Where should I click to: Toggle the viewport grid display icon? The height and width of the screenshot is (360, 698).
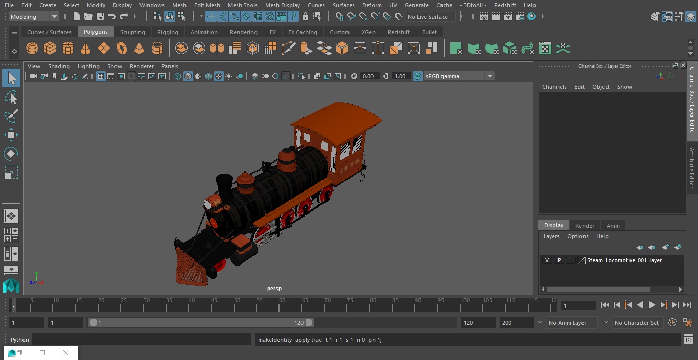[x=100, y=76]
